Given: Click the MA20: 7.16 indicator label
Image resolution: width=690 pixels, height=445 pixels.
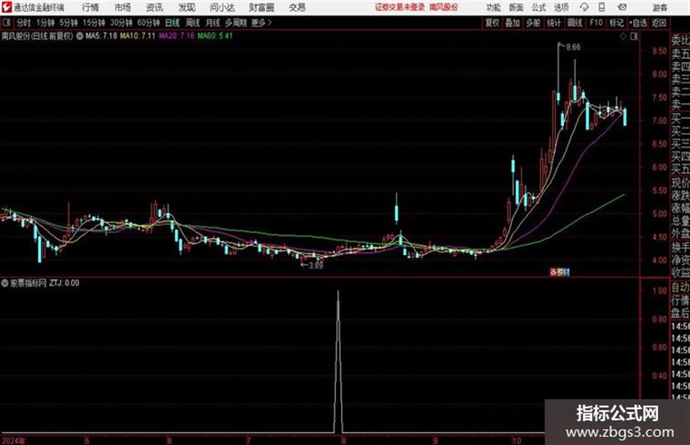Looking at the screenshot, I should tap(177, 36).
